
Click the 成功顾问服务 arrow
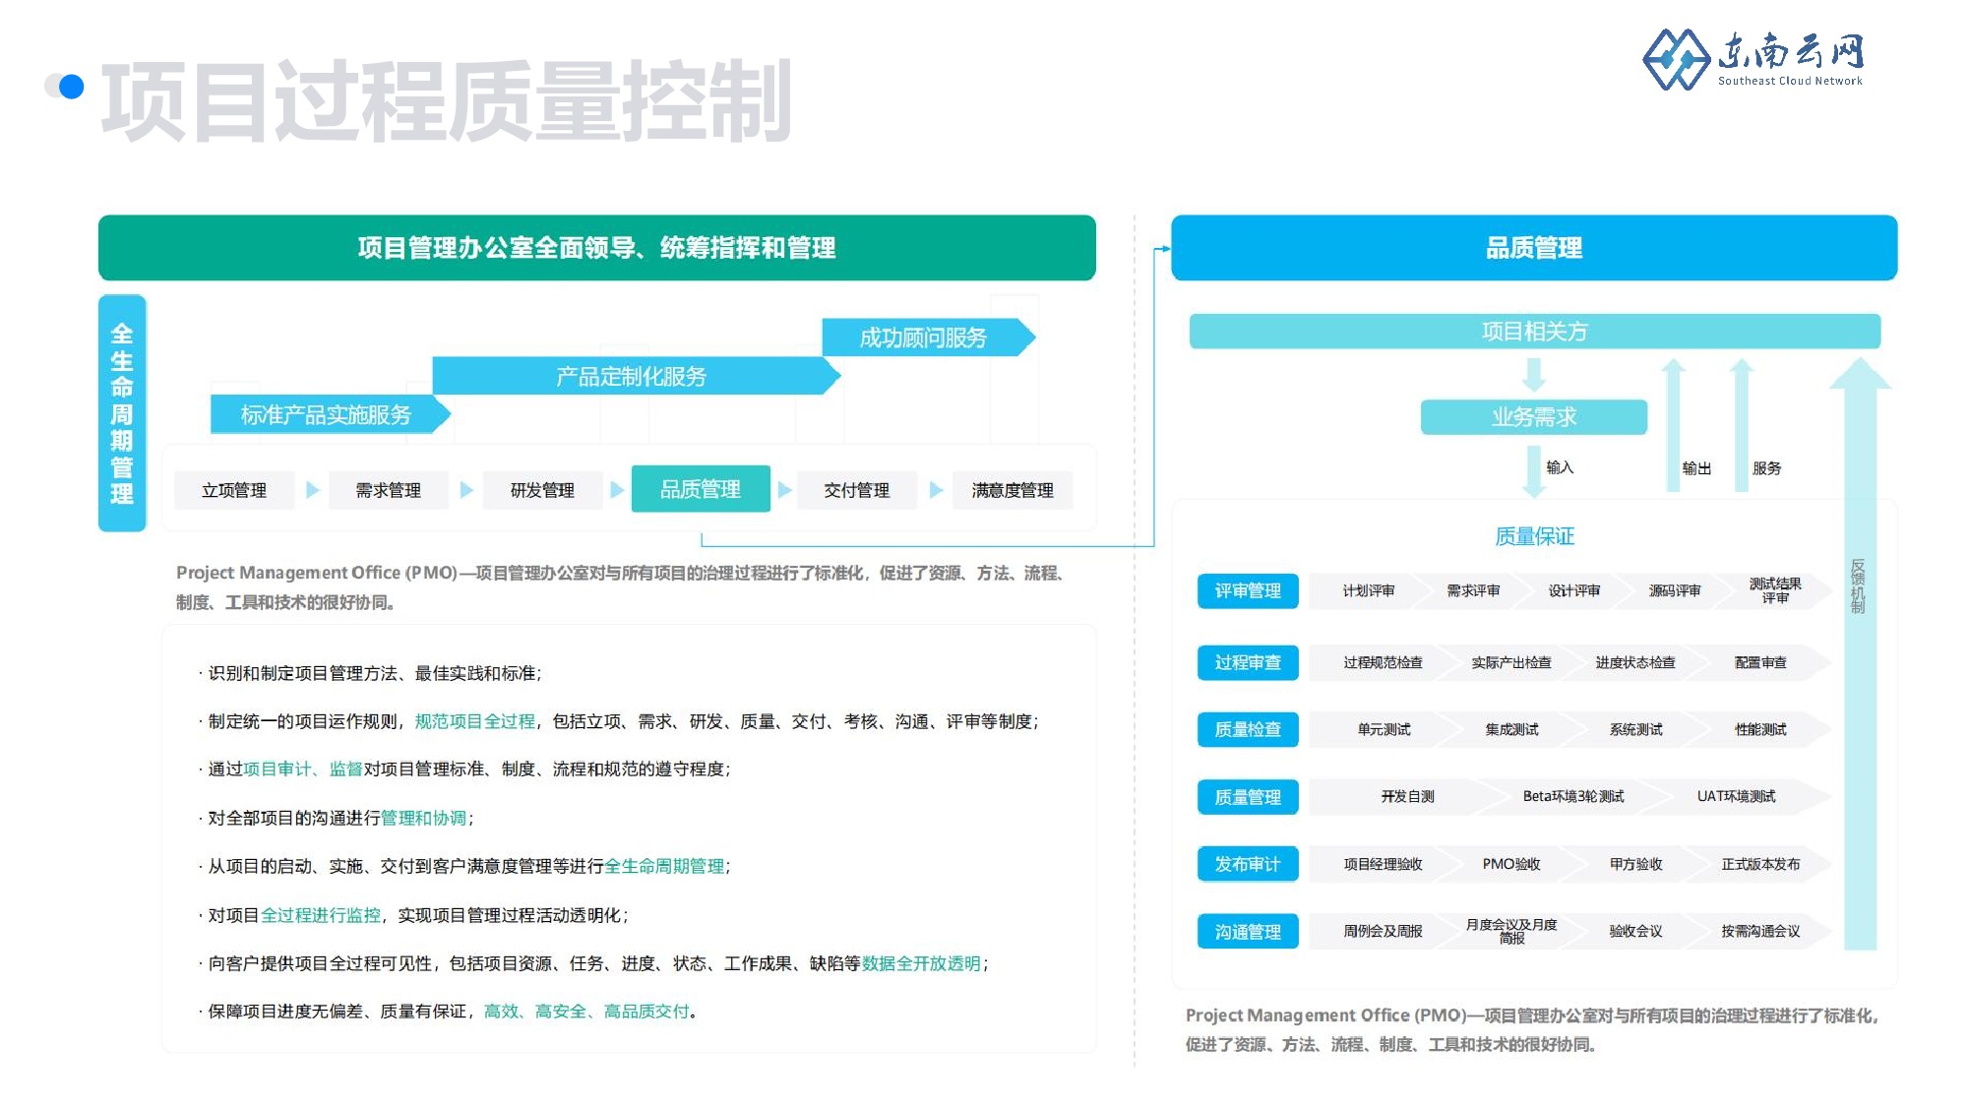(x=928, y=338)
